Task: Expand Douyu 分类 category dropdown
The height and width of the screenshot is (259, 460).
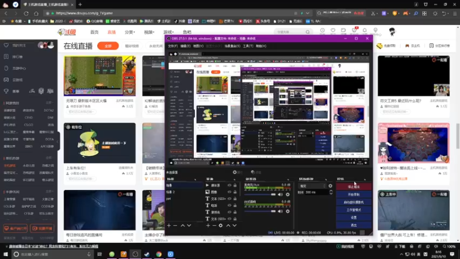Action: coord(130,32)
